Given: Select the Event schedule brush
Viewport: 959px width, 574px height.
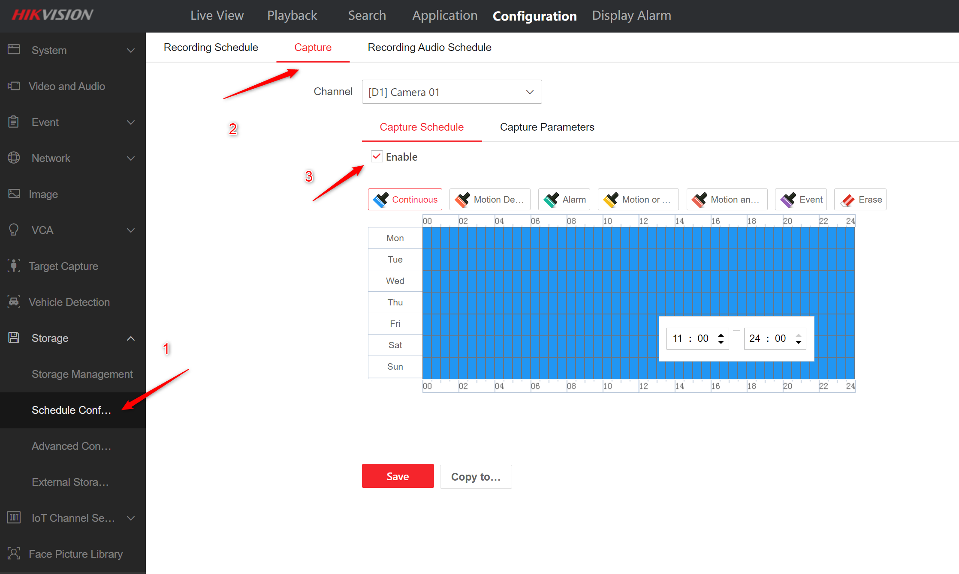Looking at the screenshot, I should point(801,200).
